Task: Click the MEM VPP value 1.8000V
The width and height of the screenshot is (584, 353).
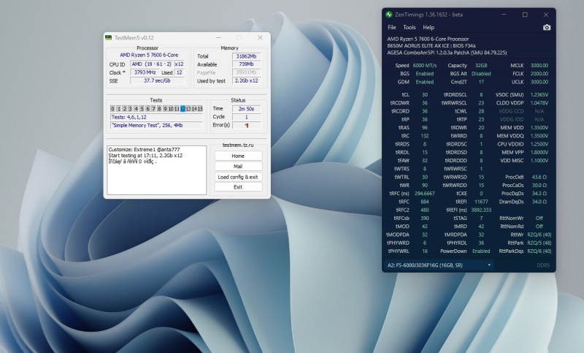Action: tap(539, 152)
